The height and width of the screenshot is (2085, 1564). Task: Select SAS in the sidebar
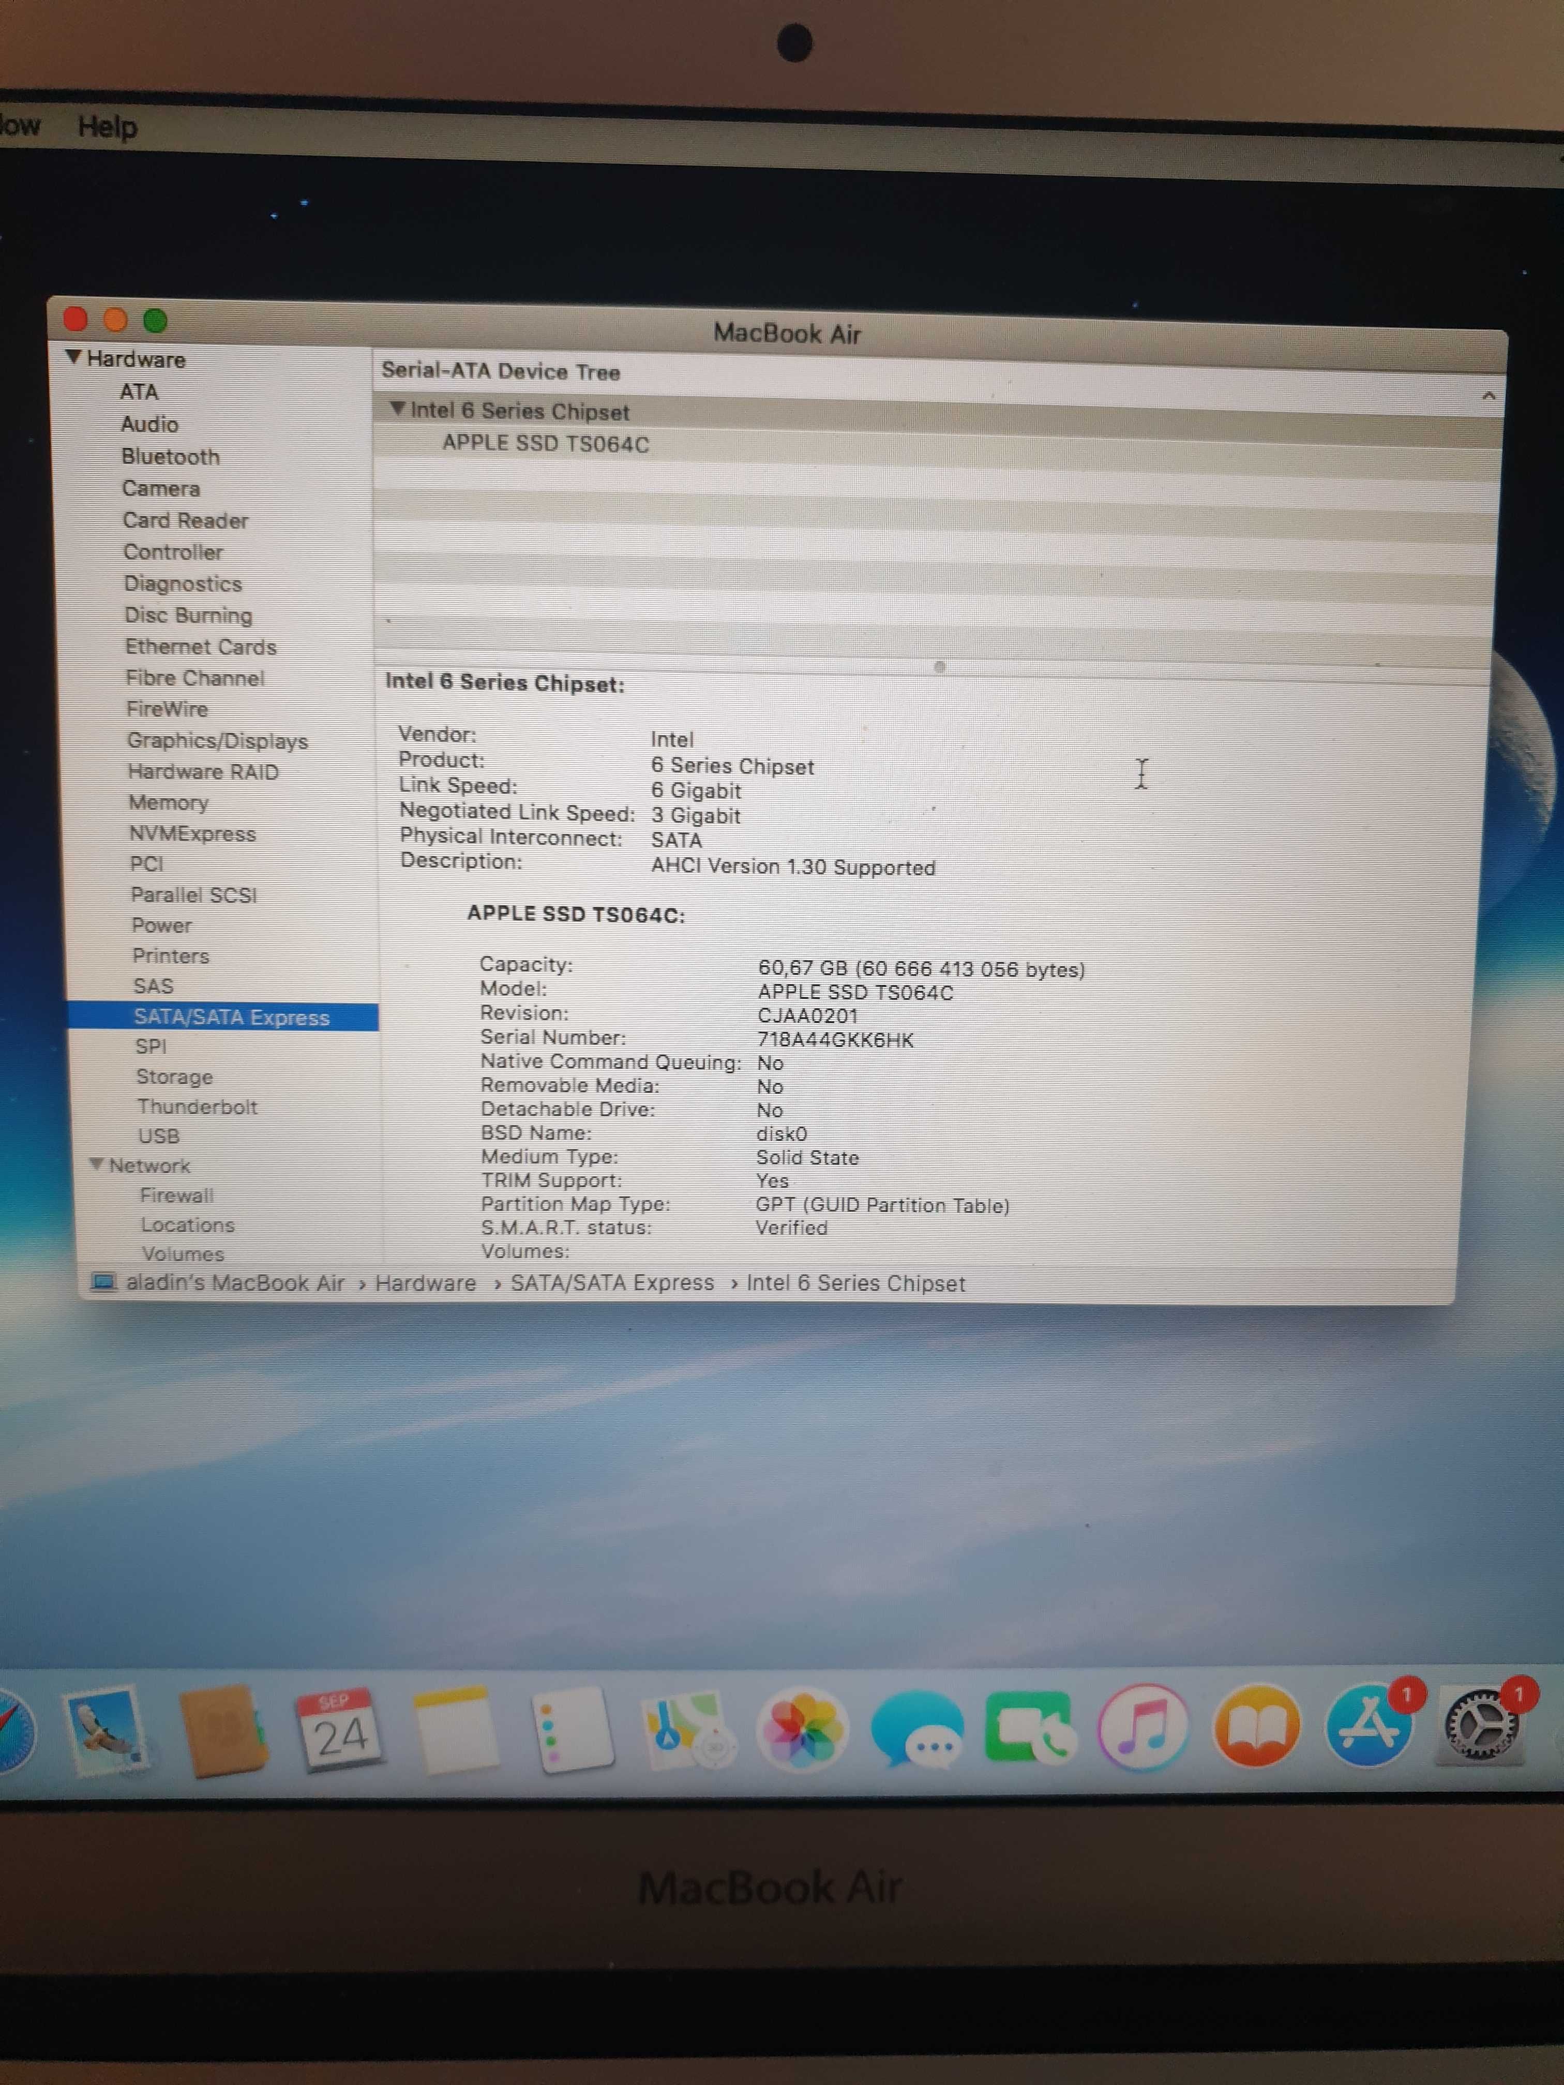(153, 986)
